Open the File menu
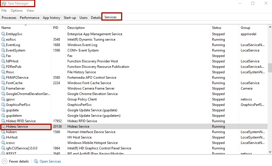Image resolution: width=272 pixels, height=166 pixels. 4,11
